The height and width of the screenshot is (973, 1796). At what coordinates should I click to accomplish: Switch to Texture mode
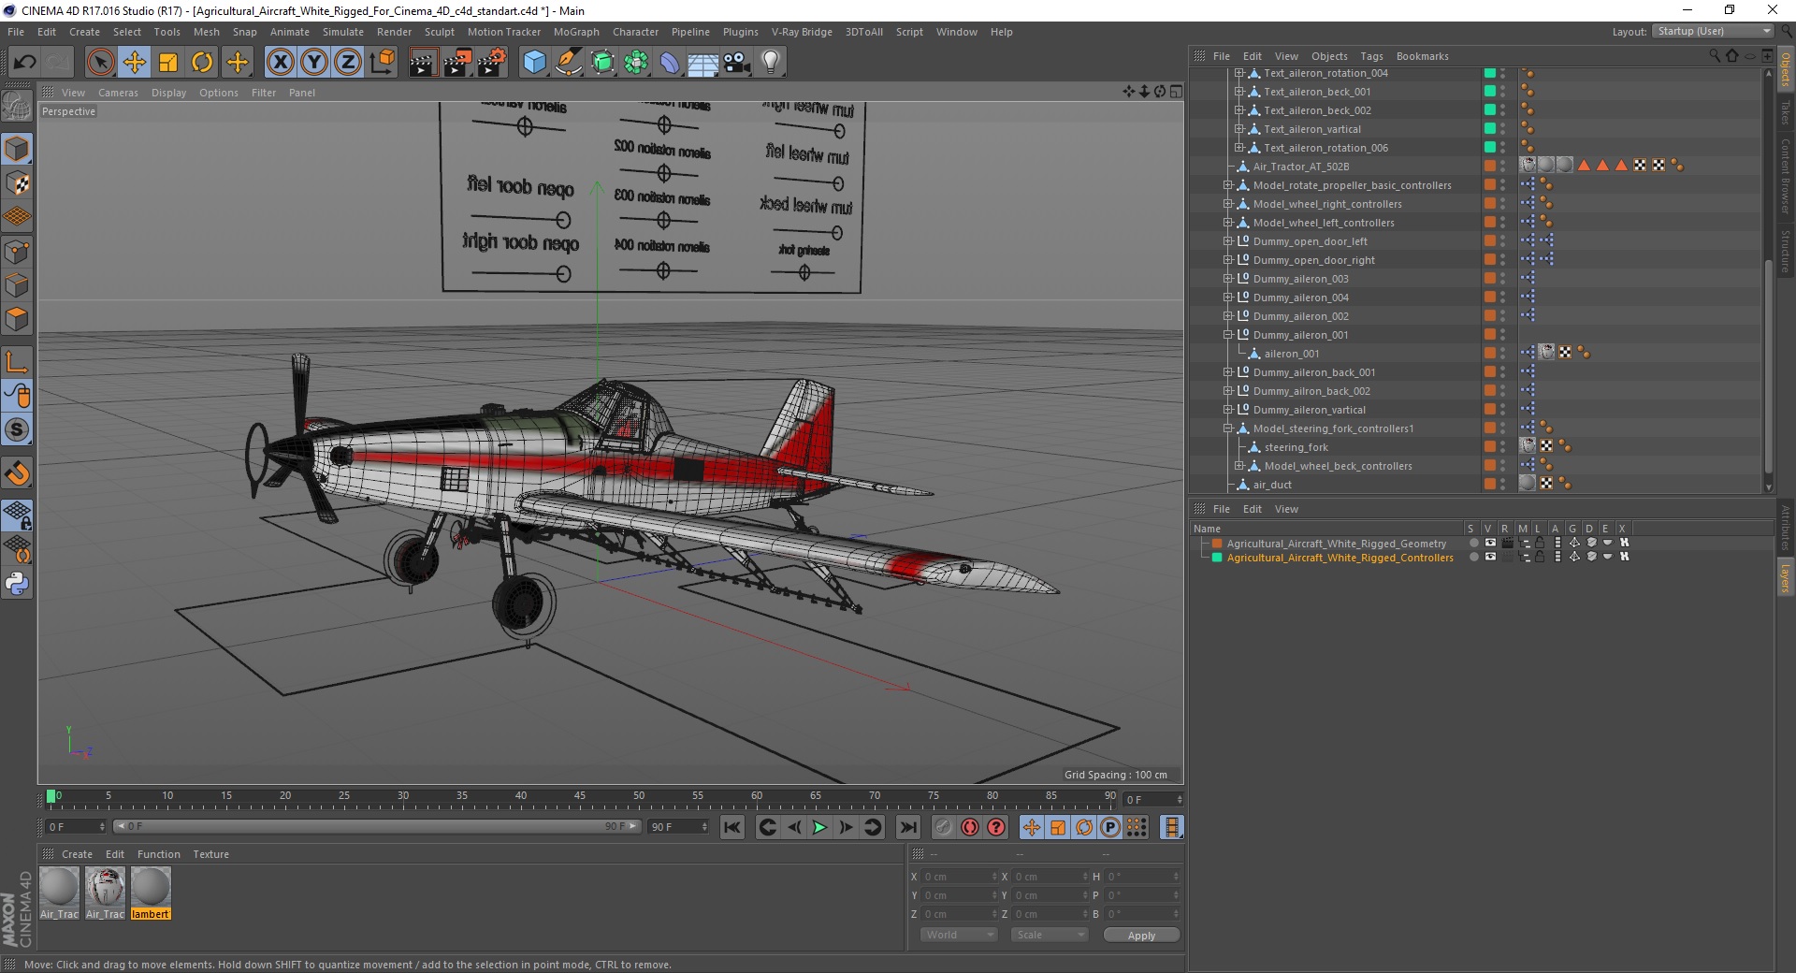click(17, 182)
